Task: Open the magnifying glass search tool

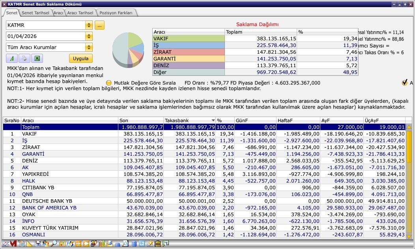Action: [53, 244]
